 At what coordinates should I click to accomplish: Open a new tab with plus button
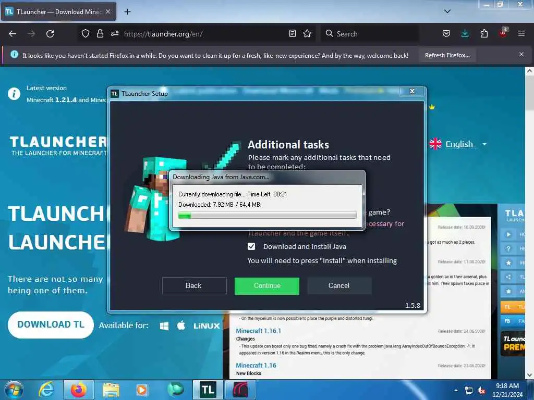tap(127, 12)
